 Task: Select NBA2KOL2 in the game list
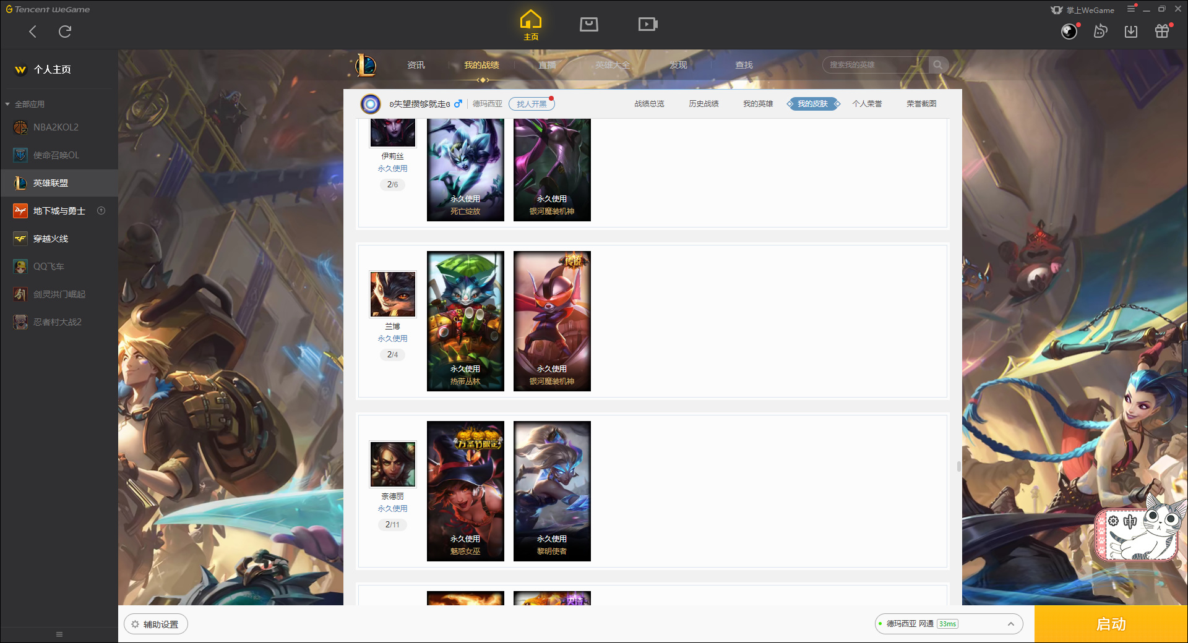point(59,127)
